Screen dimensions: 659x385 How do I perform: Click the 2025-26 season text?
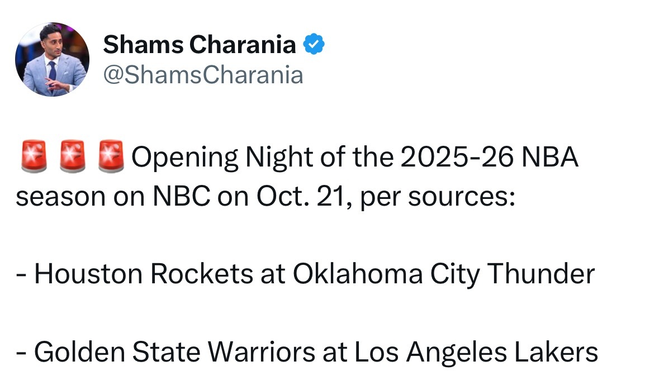[x=457, y=157]
